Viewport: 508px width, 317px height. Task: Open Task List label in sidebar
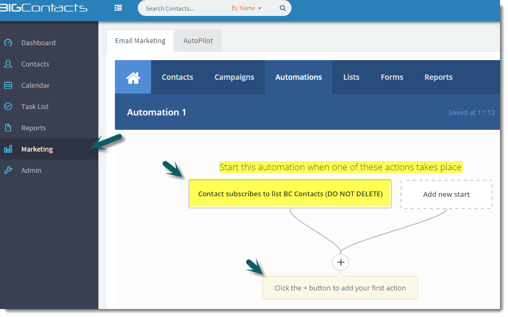click(35, 106)
